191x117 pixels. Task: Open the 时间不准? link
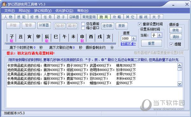pos(128,44)
